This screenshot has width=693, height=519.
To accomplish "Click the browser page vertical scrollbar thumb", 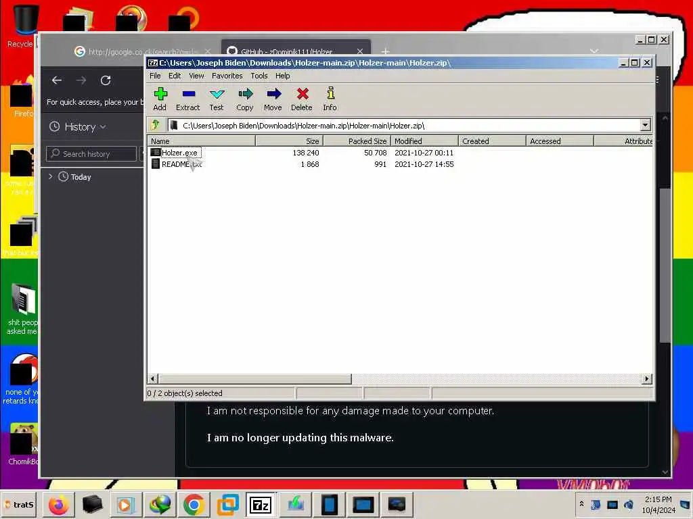I will (665, 265).
